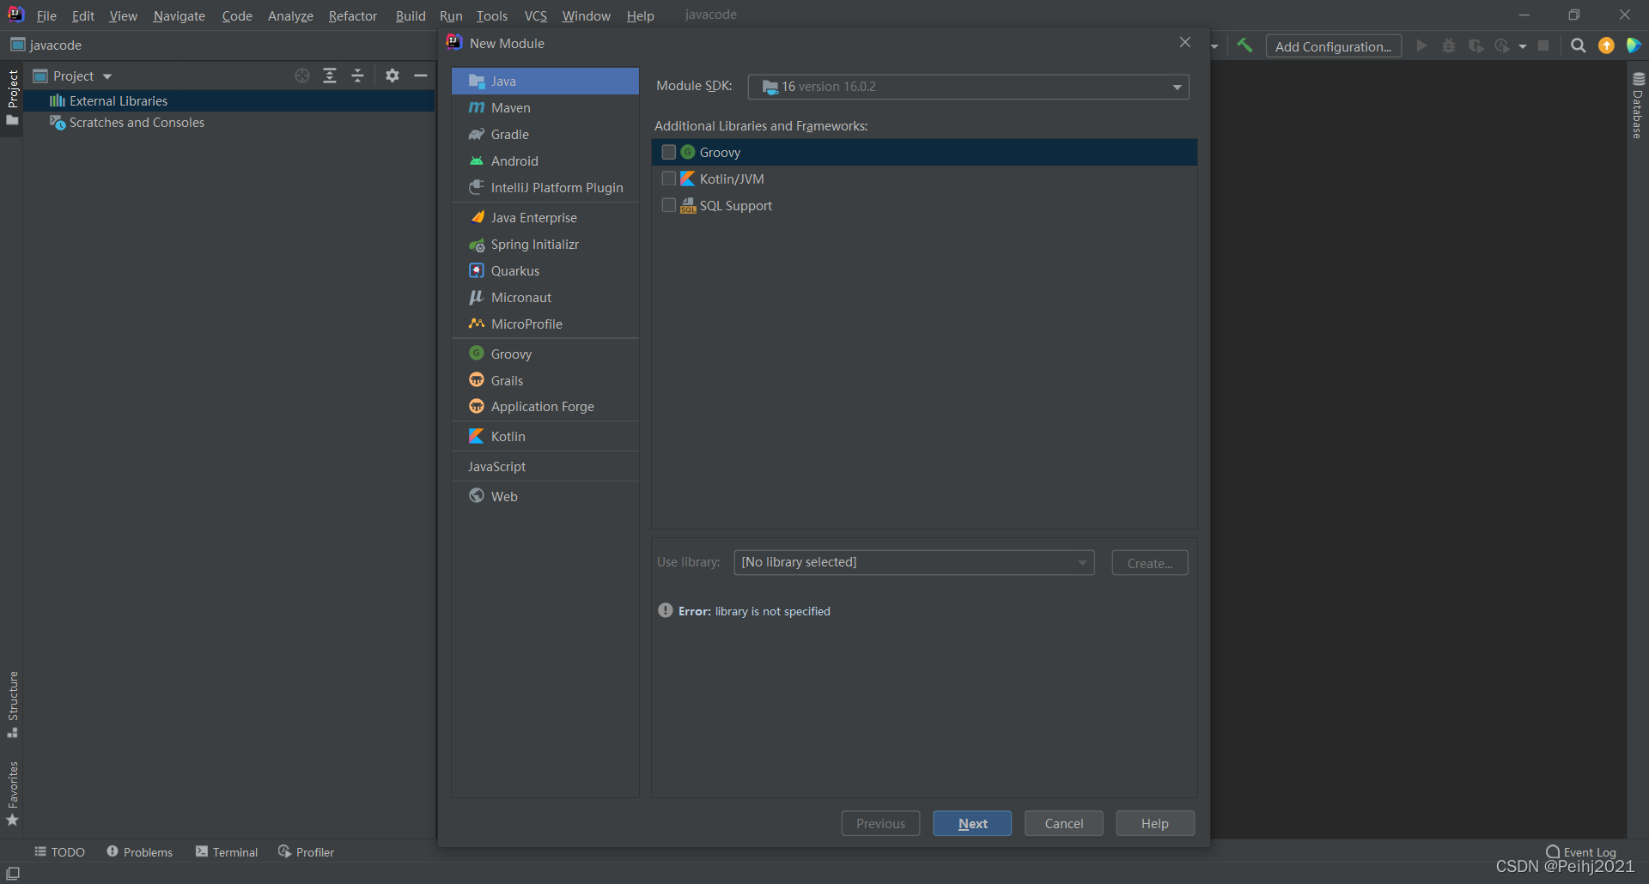Viewport: 1649px width, 884px height.
Task: Click the Next button
Action: click(x=972, y=823)
